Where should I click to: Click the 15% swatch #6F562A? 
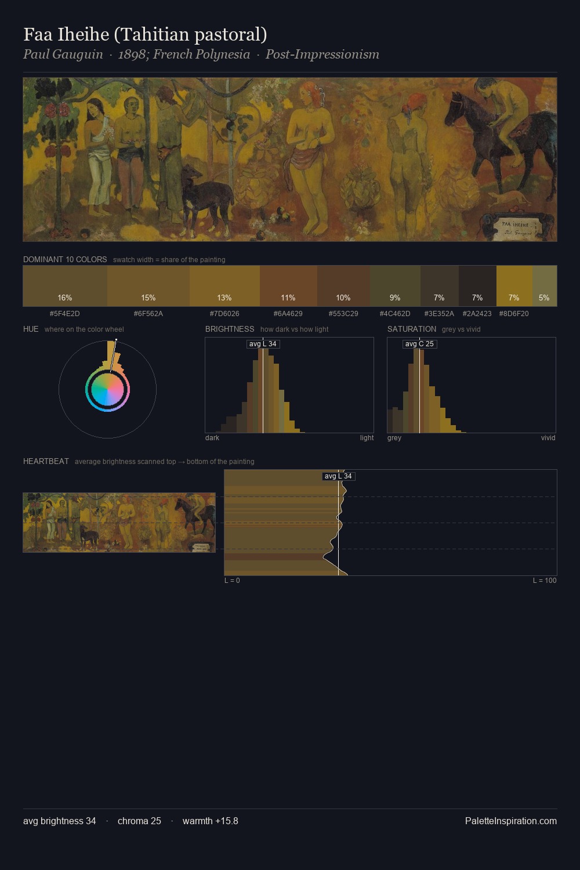(148, 286)
